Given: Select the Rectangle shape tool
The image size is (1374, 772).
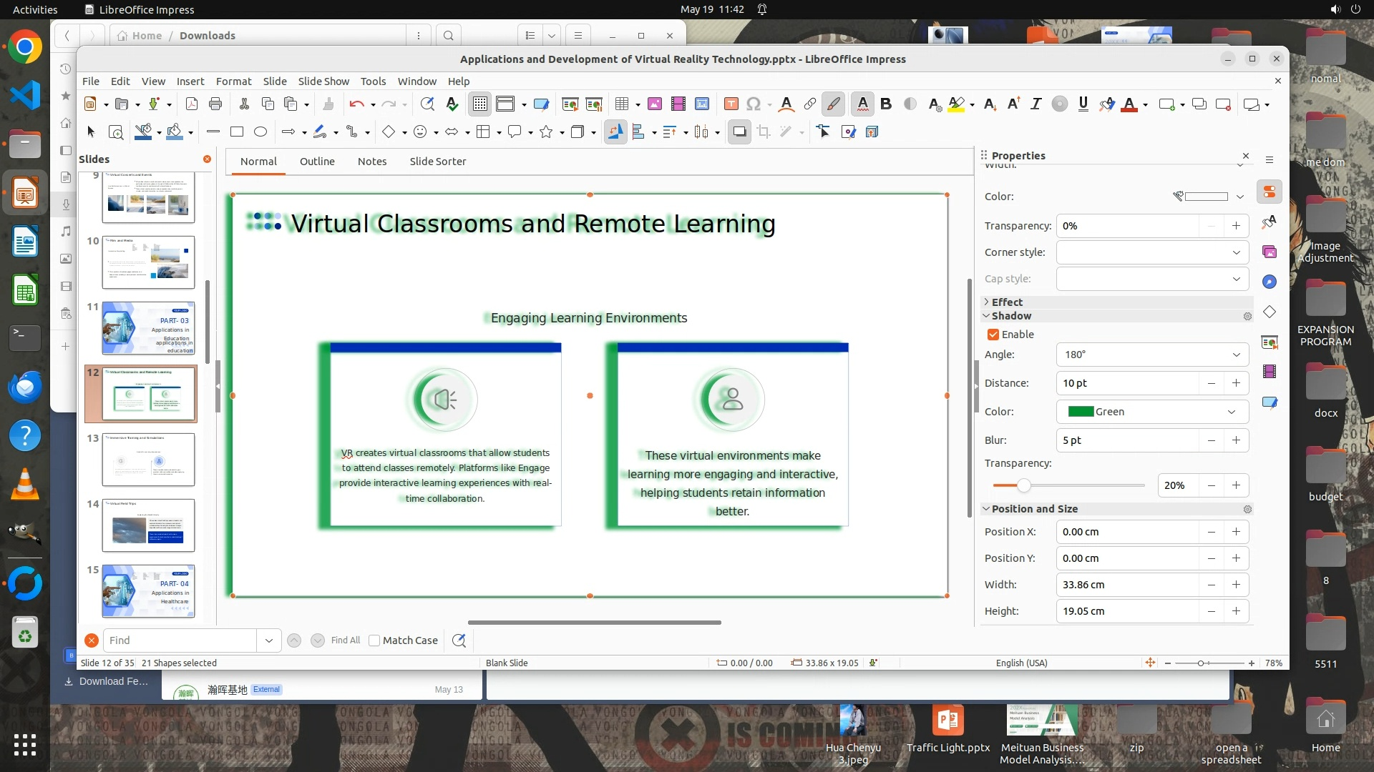Looking at the screenshot, I should pos(237,132).
